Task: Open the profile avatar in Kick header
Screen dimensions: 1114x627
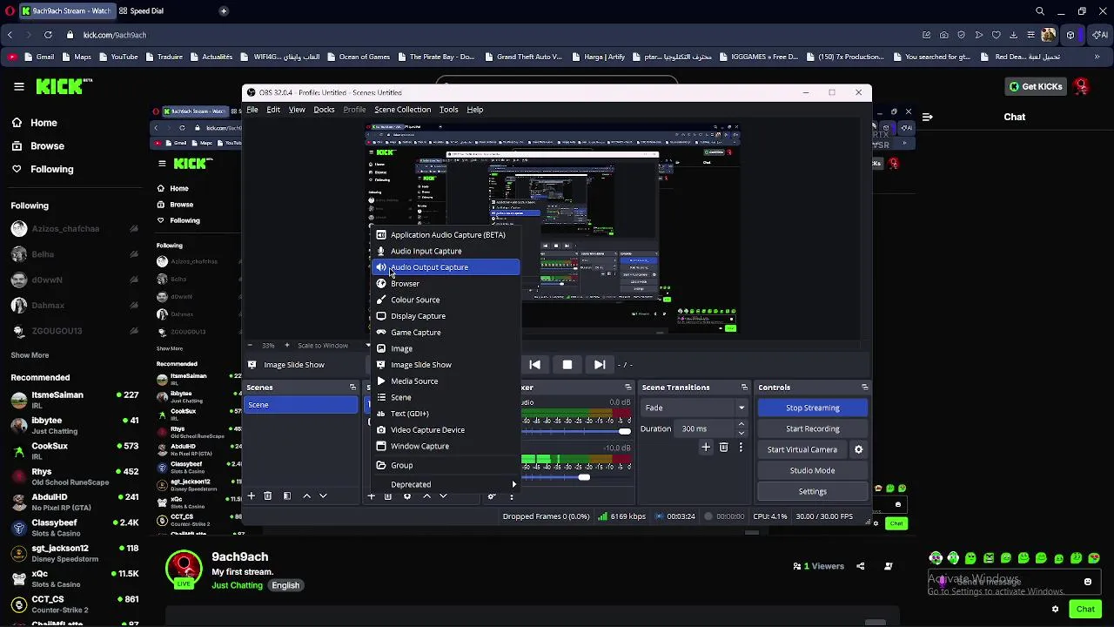Action: tap(1081, 86)
